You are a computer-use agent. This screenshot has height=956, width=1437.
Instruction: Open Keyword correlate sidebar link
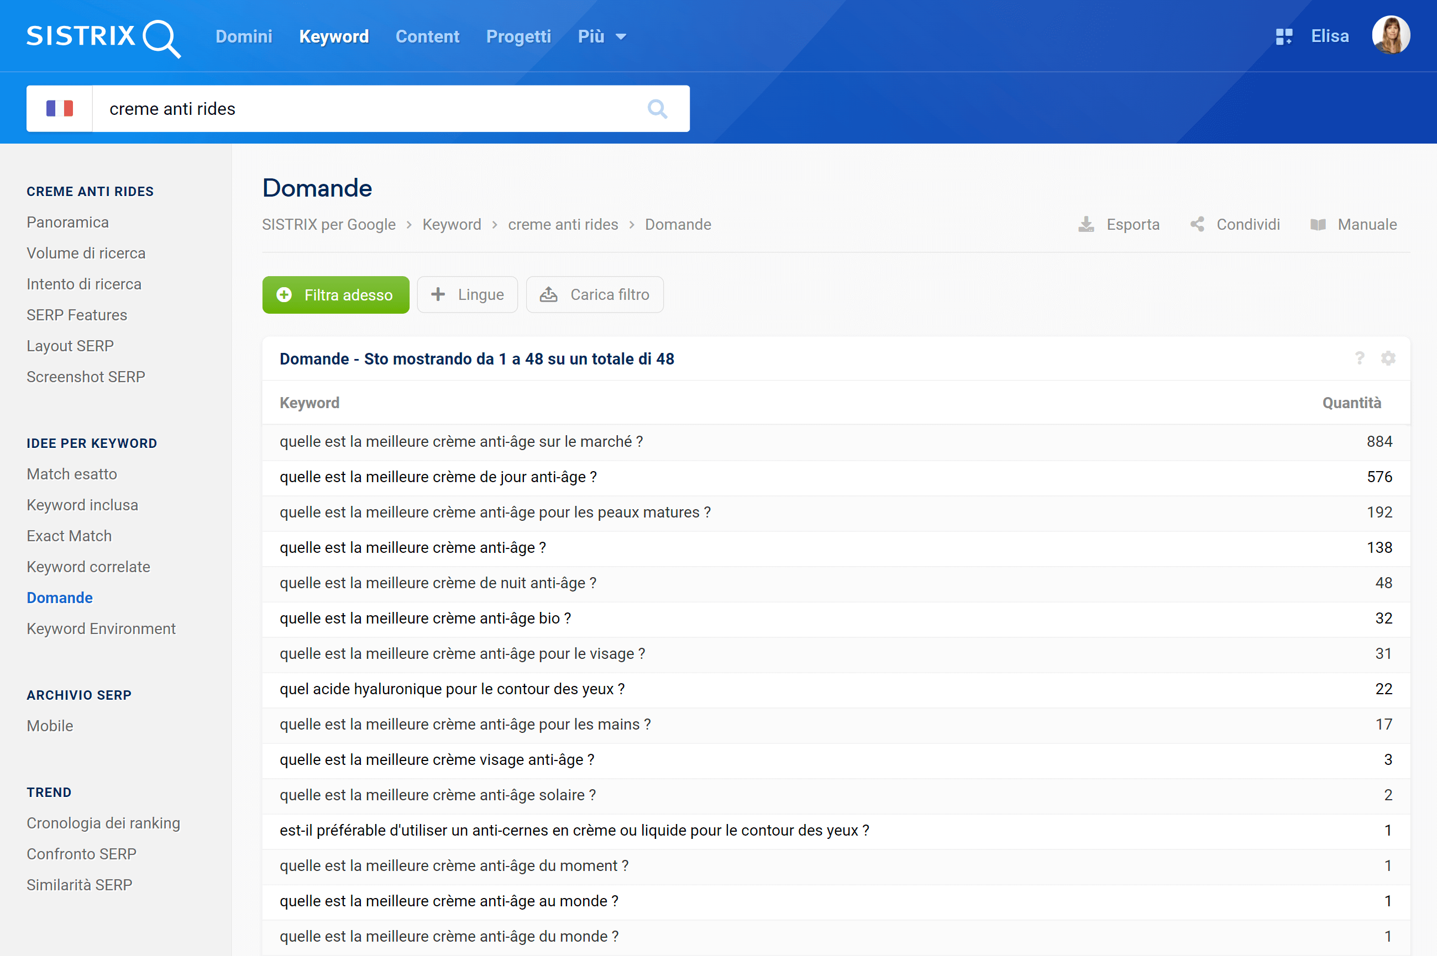87,567
